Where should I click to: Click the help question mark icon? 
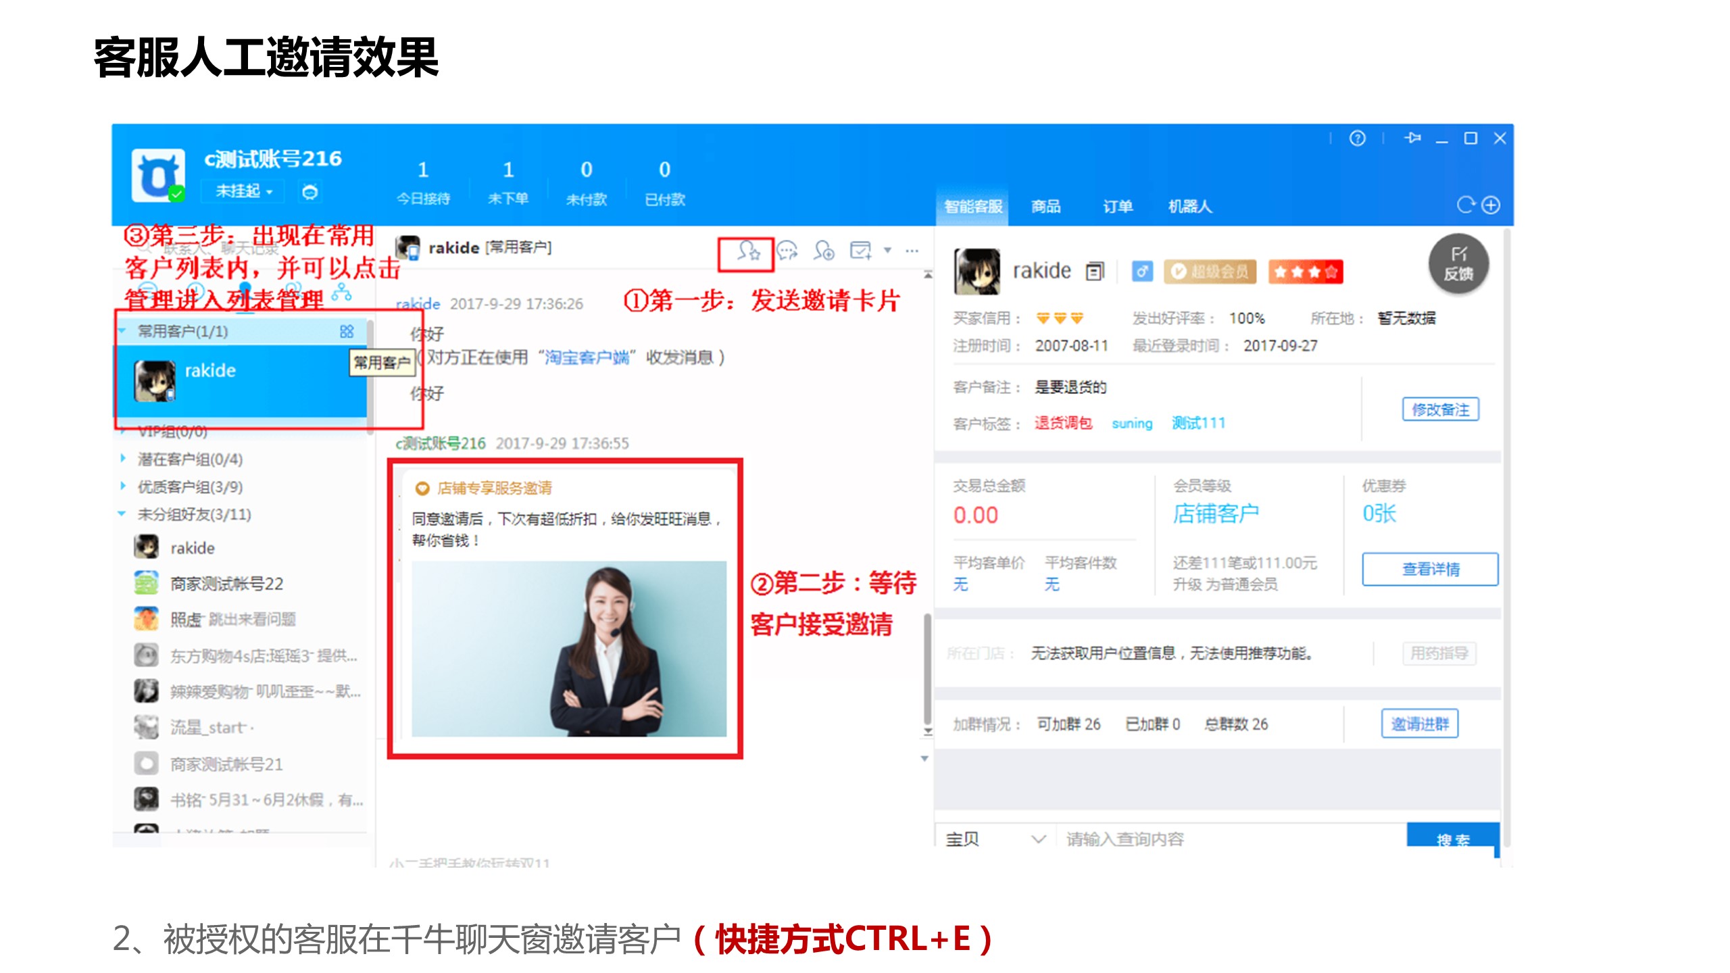[1357, 139]
